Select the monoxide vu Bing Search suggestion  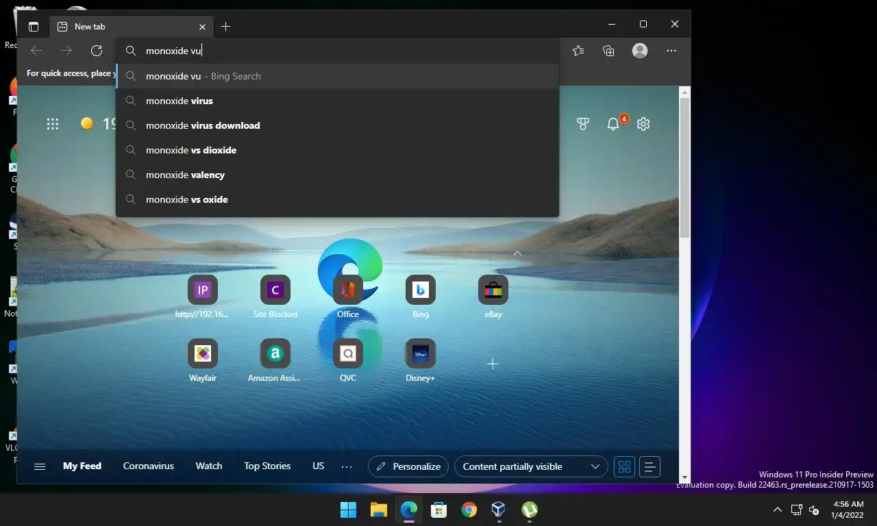[338, 76]
